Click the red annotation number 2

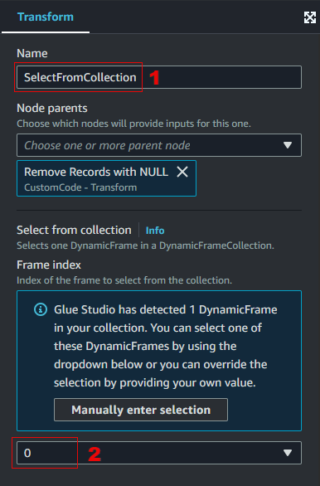point(95,454)
